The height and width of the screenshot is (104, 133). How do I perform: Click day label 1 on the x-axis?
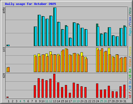tap(9, 101)
